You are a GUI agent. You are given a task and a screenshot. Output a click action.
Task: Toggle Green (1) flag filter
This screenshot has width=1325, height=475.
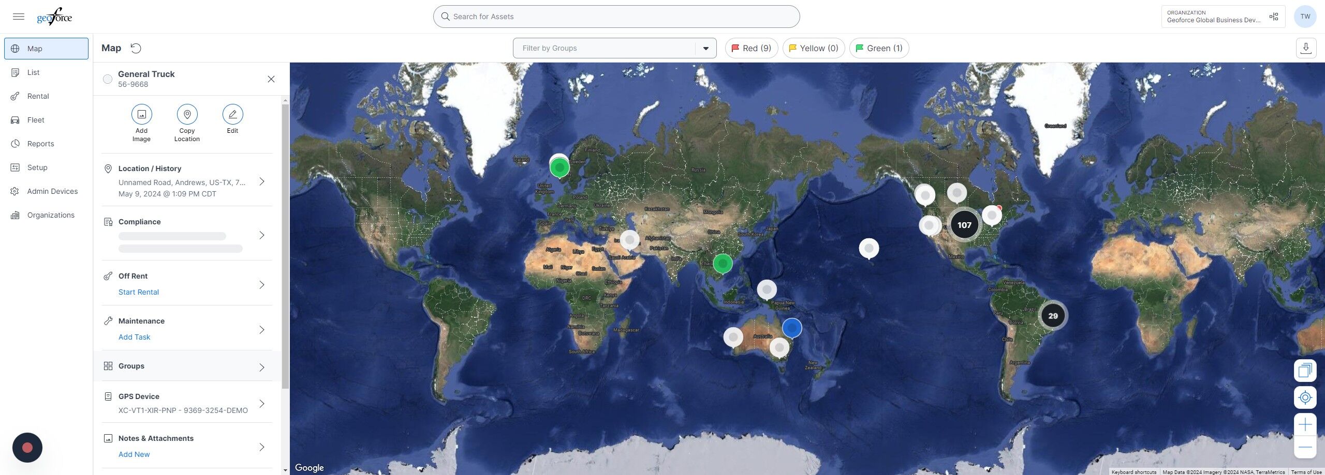click(879, 48)
